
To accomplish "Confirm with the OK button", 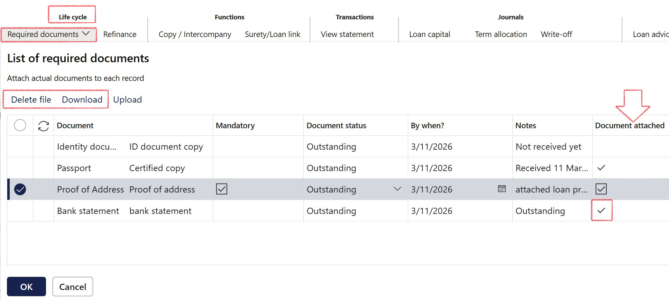I will pyautogui.click(x=26, y=287).
